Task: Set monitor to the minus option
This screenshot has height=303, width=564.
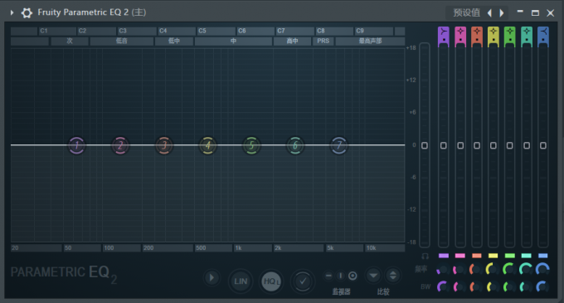Action: (328, 276)
